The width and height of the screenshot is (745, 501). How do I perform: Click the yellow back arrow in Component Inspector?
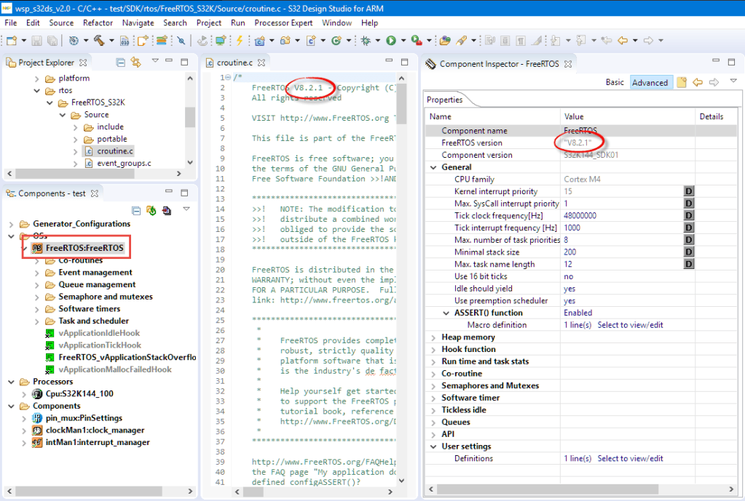(698, 82)
